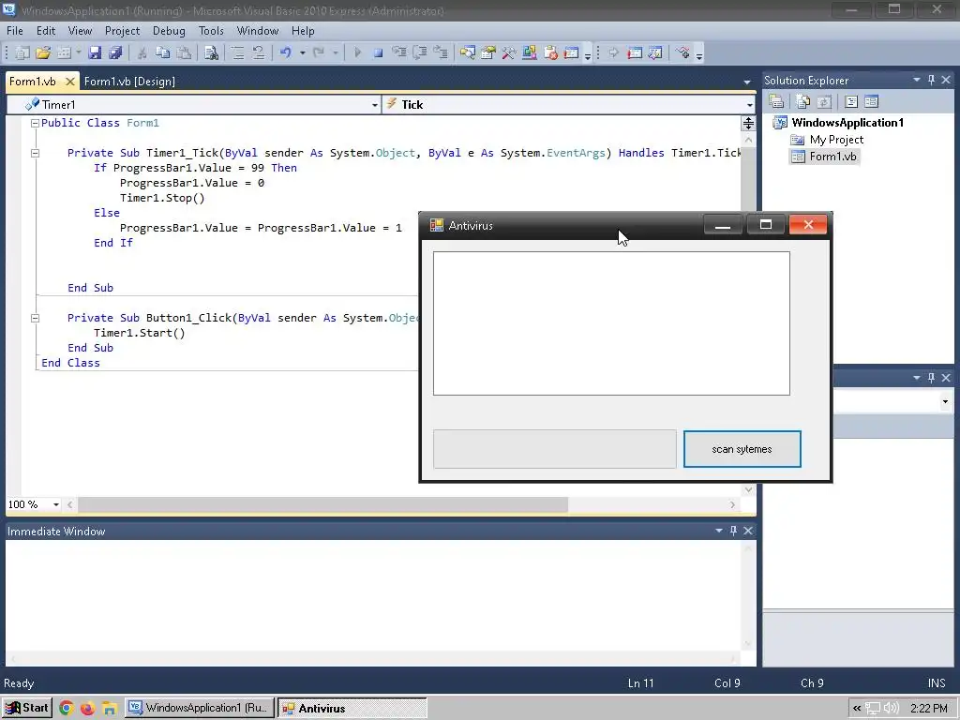Viewport: 960px width, 720px height.
Task: Click the code editor split-view handle
Action: [748, 123]
